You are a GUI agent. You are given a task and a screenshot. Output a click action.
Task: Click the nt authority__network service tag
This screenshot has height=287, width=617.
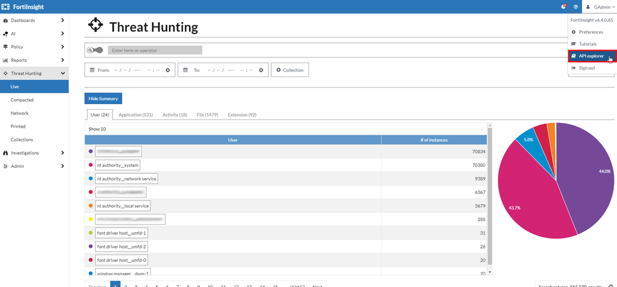click(127, 179)
